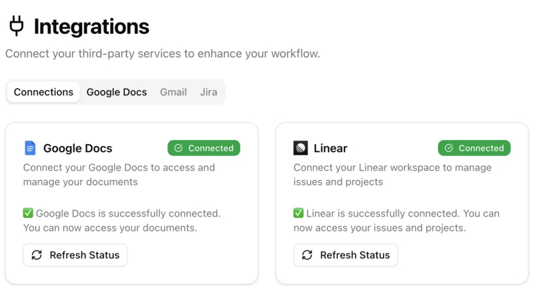This screenshot has height=298, width=538.
Task: Click green checkmark emoji before Google Docs success message
Action: pyautogui.click(x=28, y=213)
